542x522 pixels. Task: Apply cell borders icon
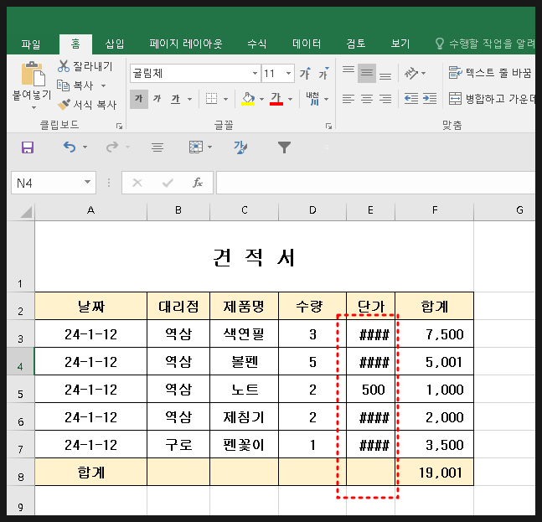211,99
